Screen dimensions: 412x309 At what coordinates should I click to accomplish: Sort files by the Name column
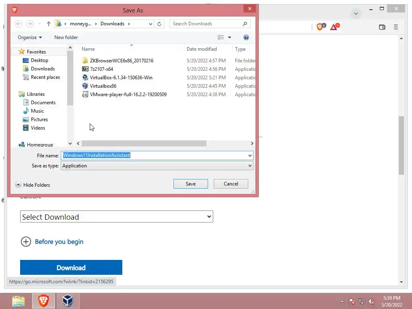click(x=88, y=49)
